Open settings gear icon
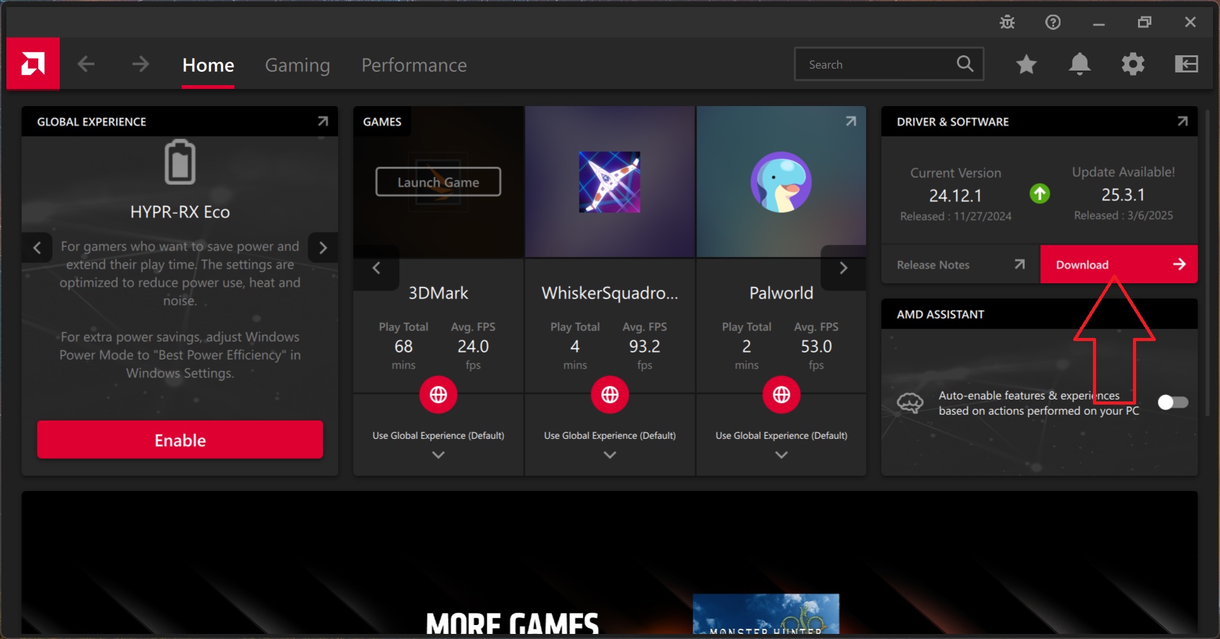Screen dimensions: 1220x639 pyautogui.click(x=1133, y=64)
